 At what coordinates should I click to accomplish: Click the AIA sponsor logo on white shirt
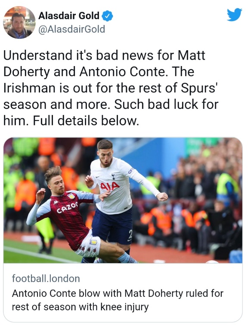point(110,186)
